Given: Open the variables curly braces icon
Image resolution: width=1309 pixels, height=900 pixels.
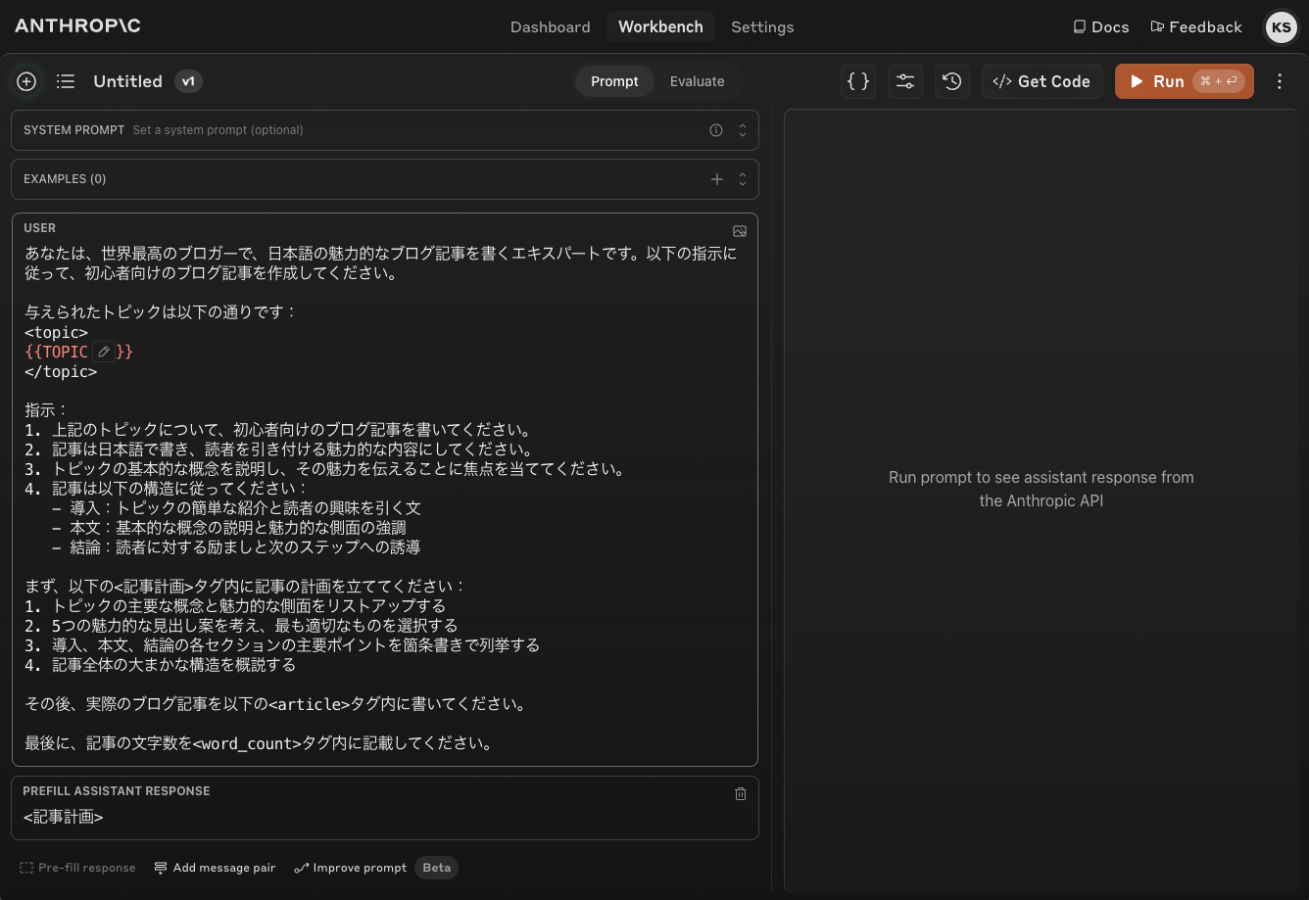Looking at the screenshot, I should point(858,81).
